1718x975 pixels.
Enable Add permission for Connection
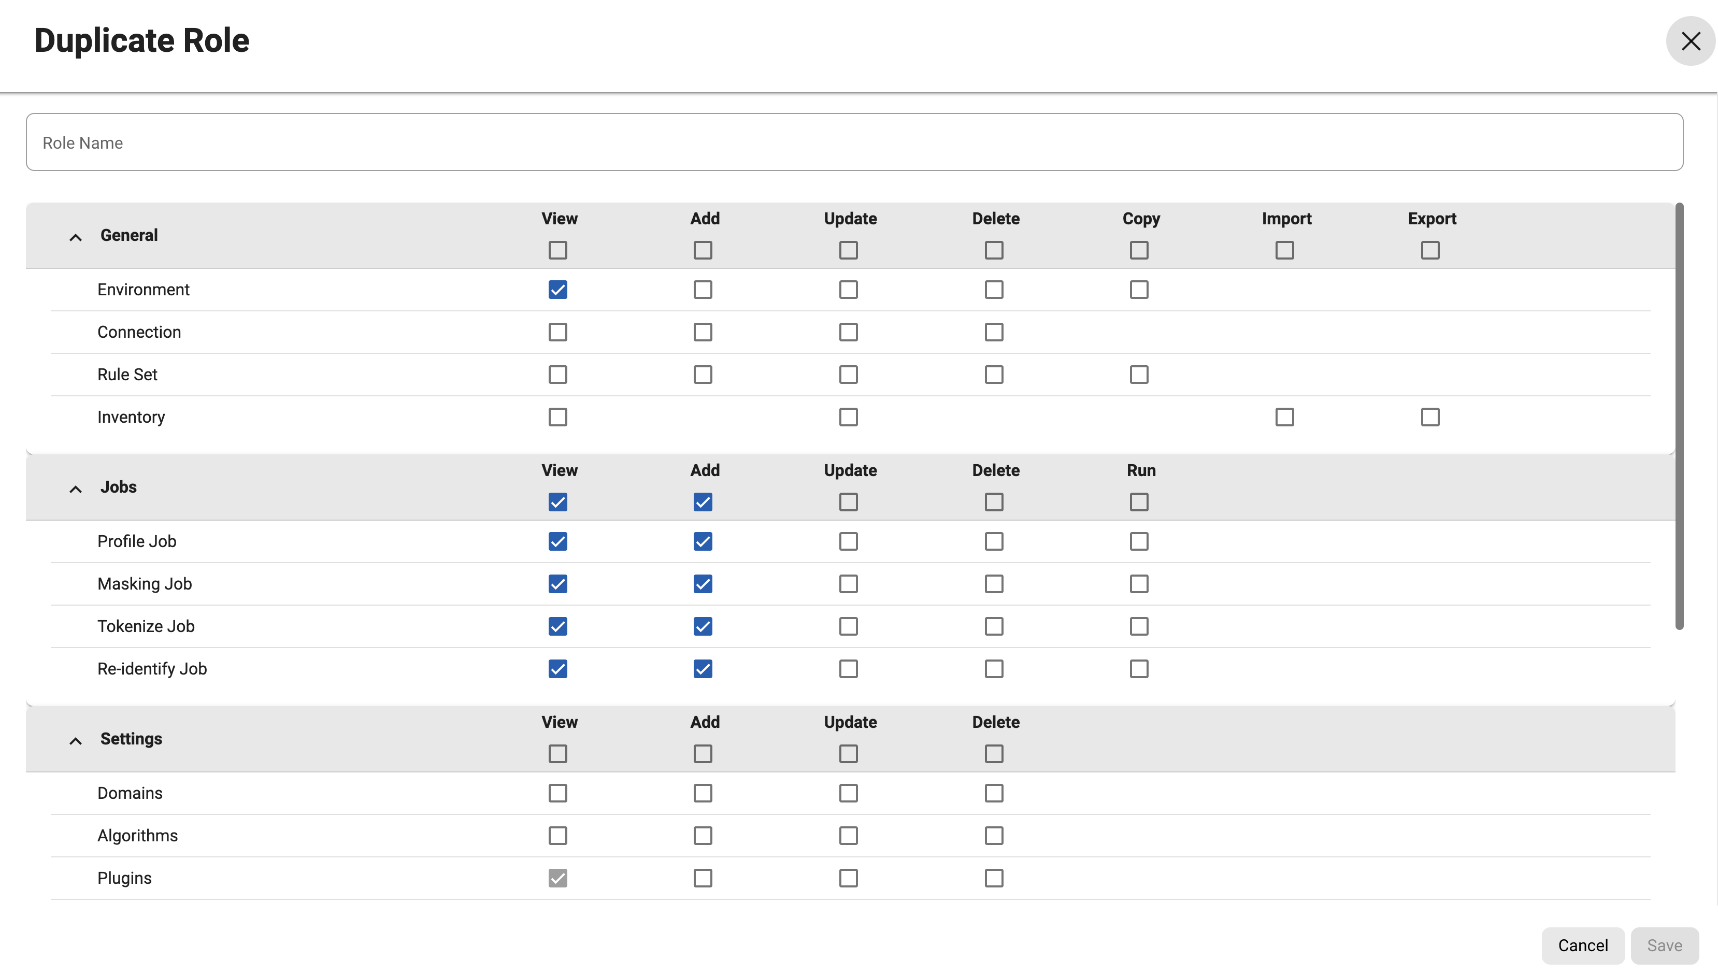[703, 332]
